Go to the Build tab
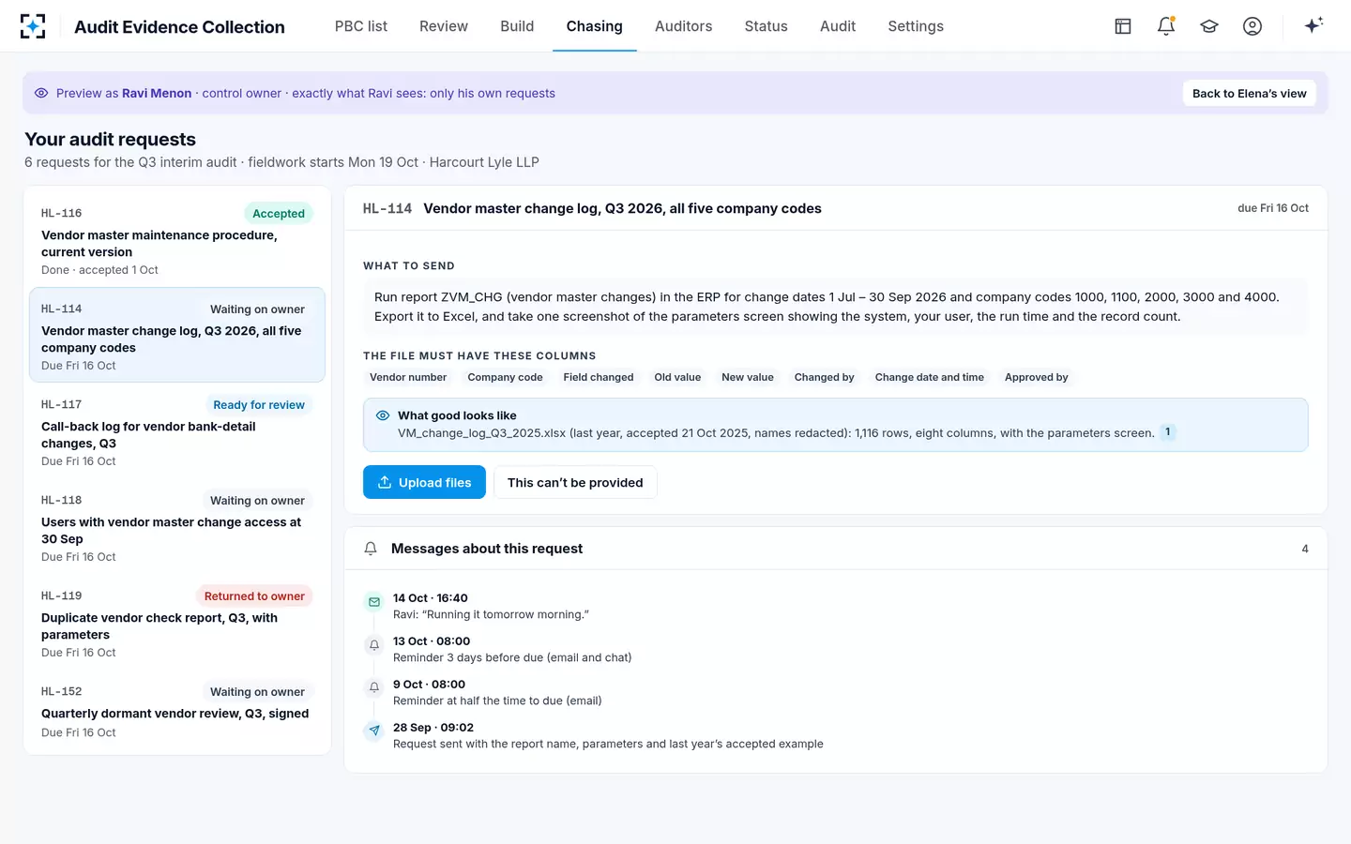Screen dimensions: 1351x844 517,26
